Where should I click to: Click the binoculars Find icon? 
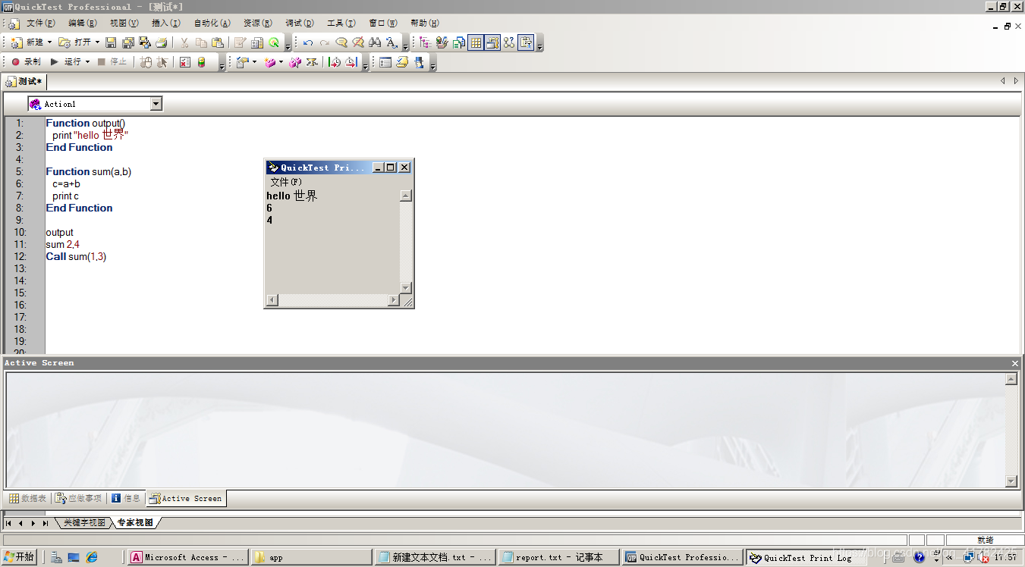pos(375,42)
